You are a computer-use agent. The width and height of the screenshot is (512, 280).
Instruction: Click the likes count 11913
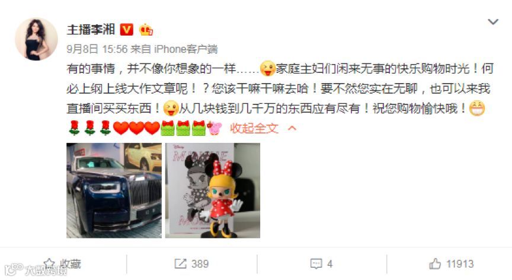(460, 263)
